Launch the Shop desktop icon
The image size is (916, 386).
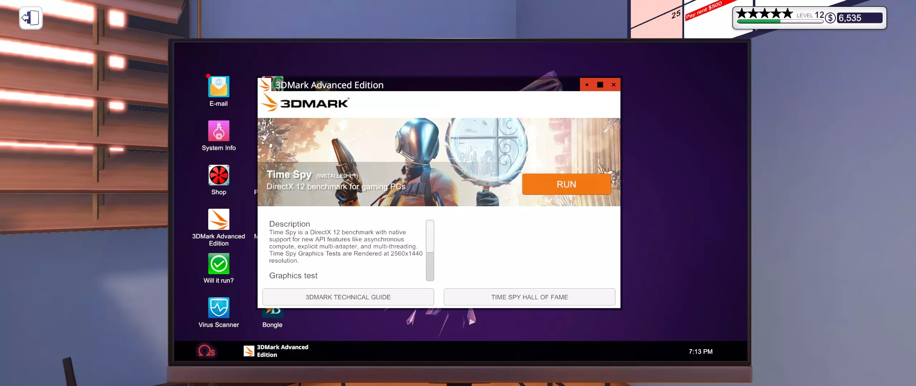click(219, 175)
